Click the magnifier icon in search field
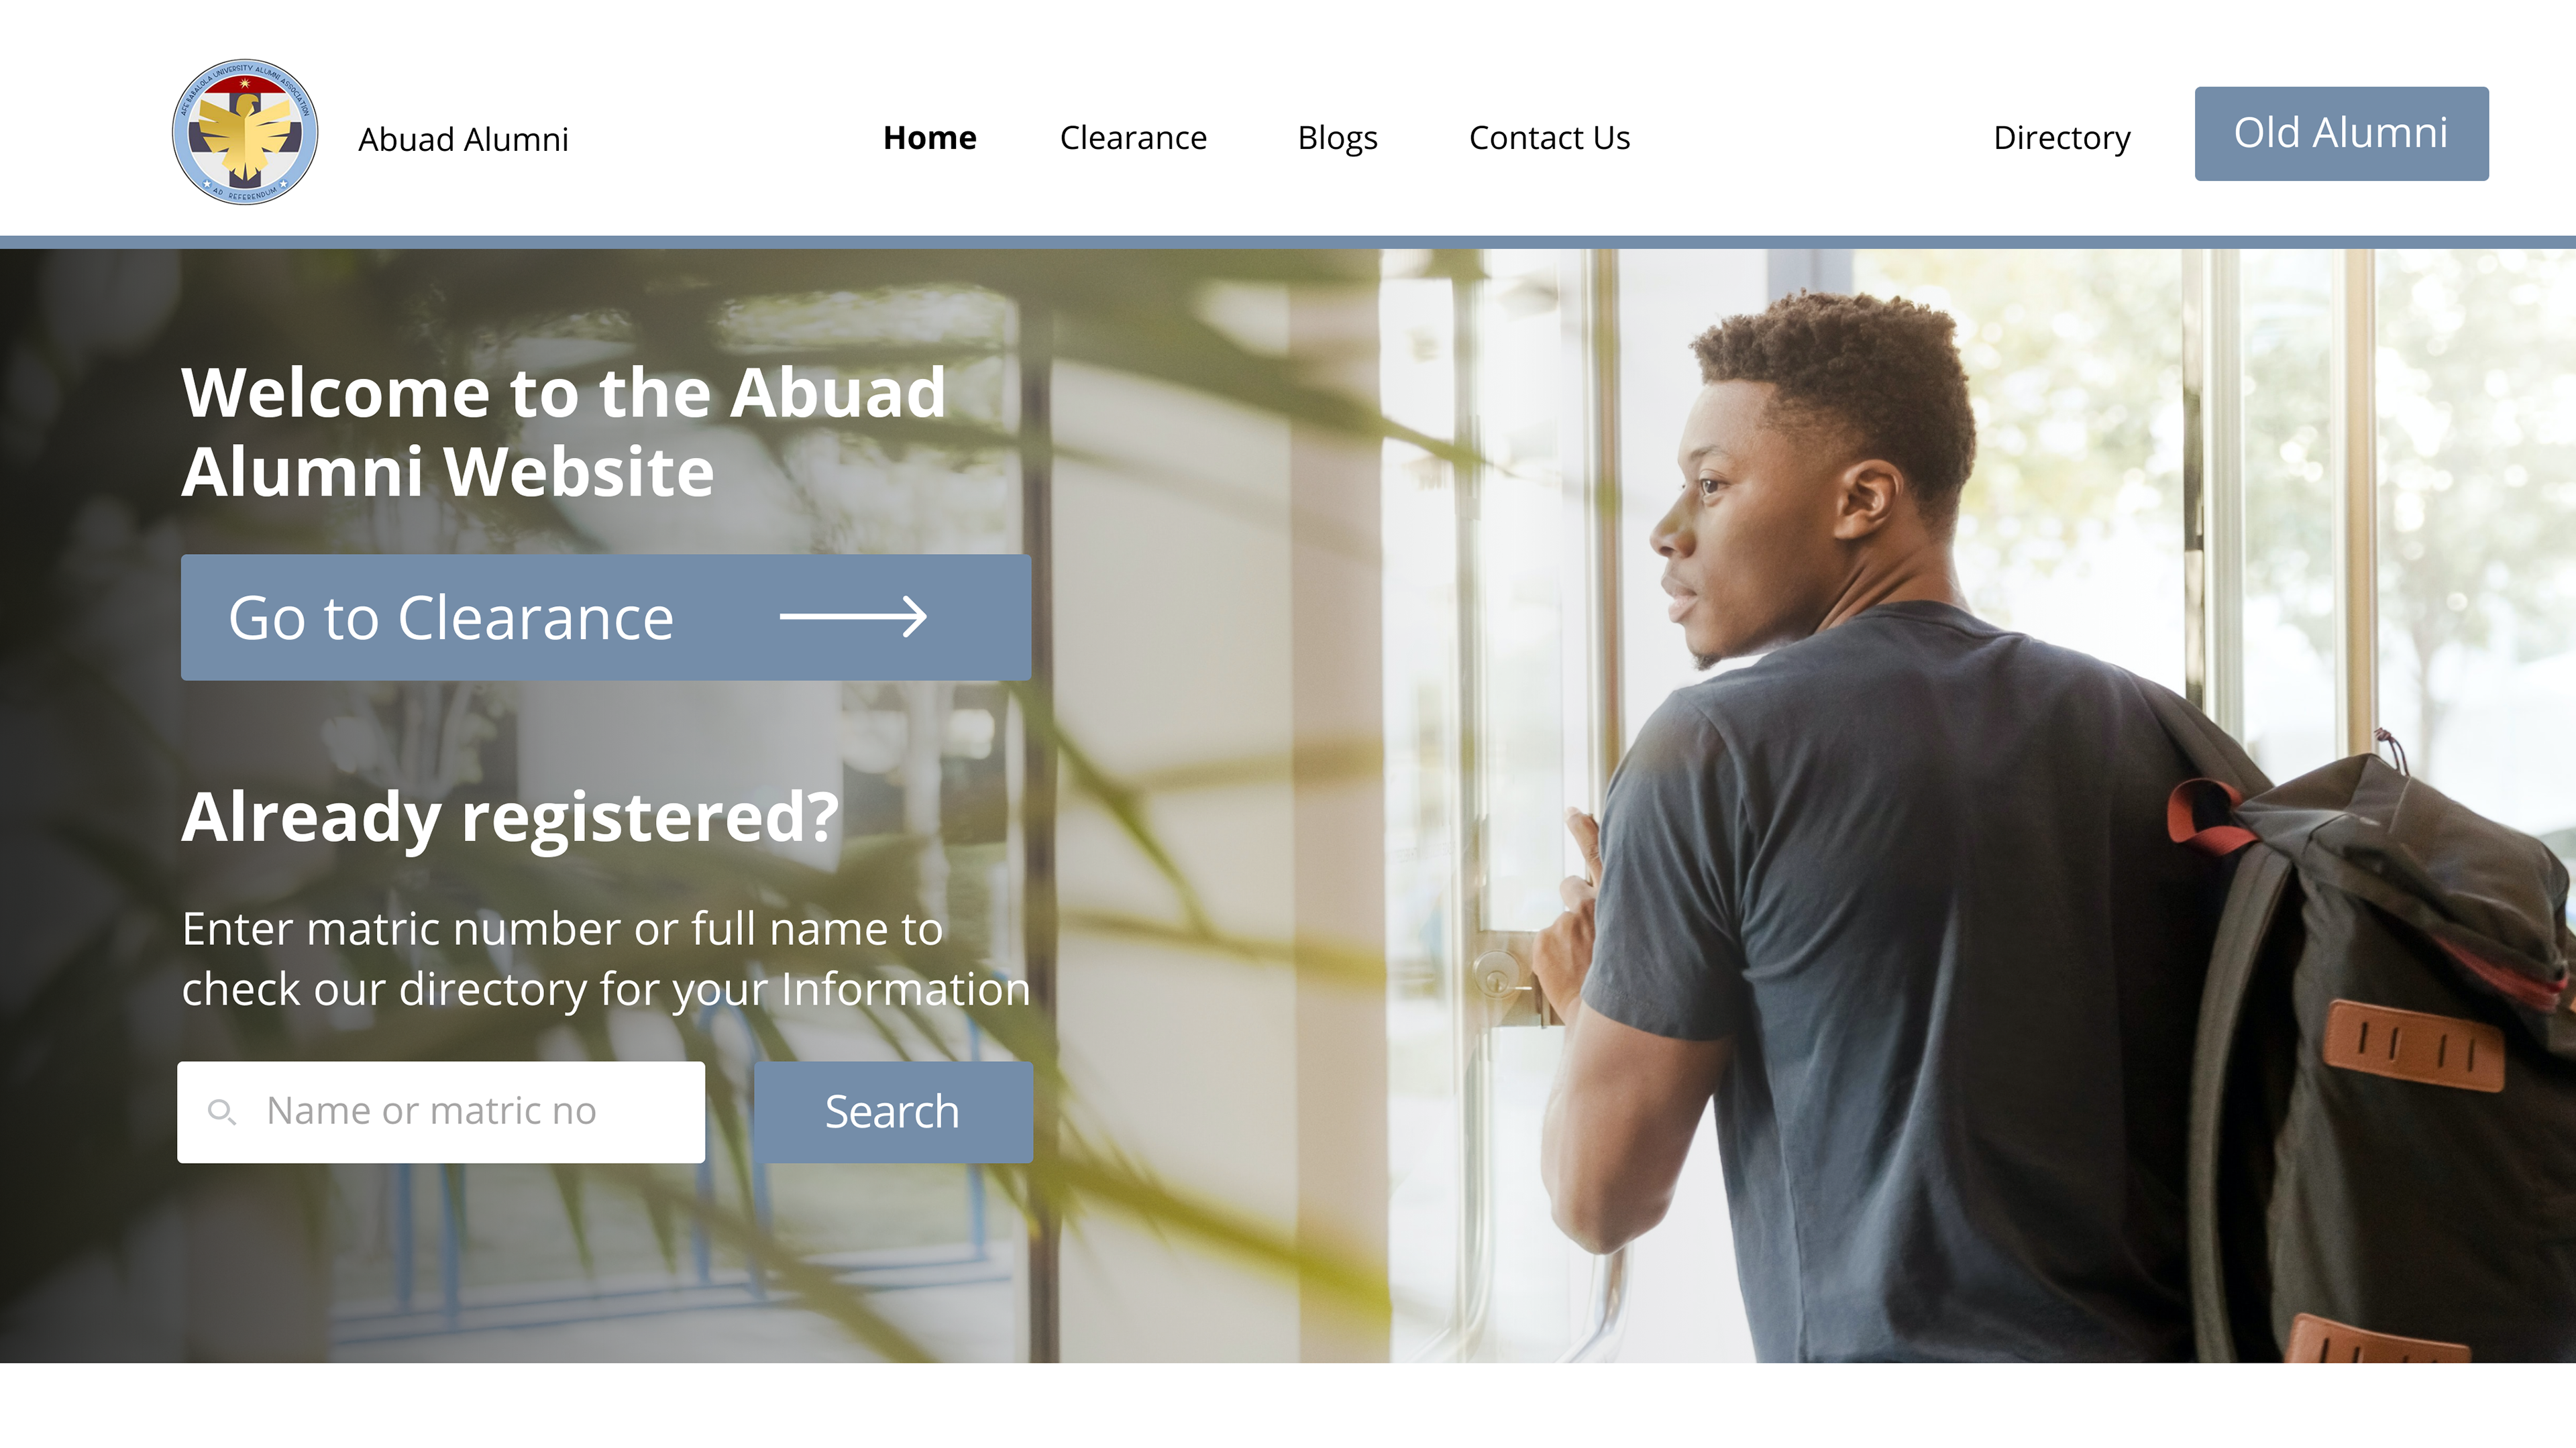2576x1448 pixels. coord(221,1112)
